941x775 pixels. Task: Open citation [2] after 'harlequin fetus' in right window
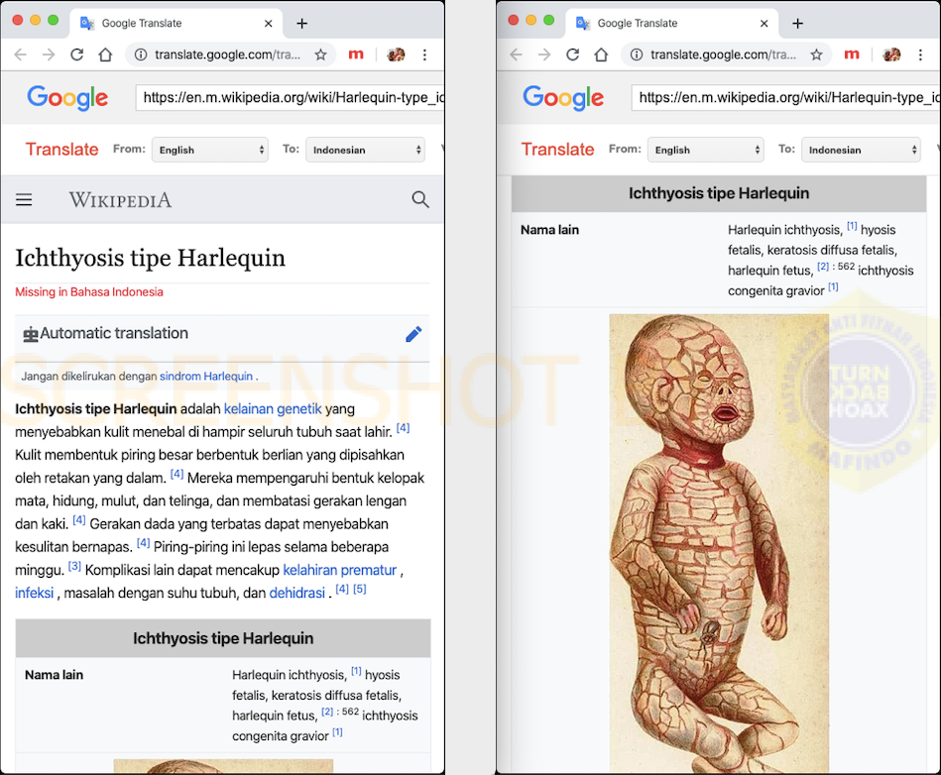[x=823, y=267]
